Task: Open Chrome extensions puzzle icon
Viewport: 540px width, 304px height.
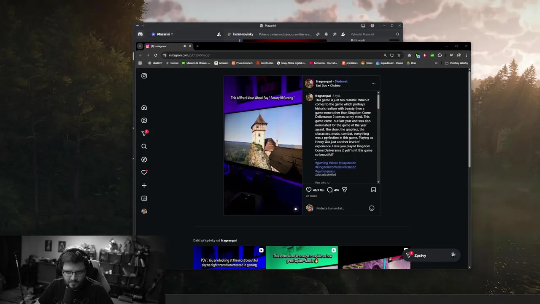Action: [440, 55]
